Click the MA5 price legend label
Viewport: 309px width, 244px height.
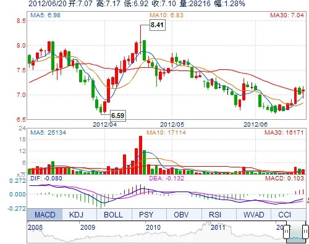click(45, 15)
